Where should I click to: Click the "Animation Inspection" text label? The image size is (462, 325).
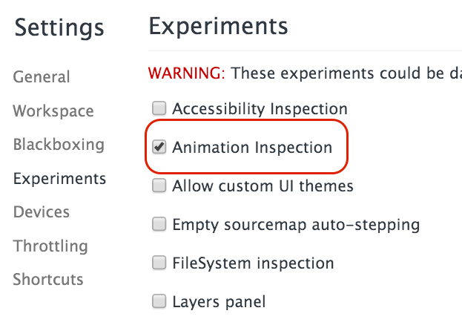(x=252, y=148)
